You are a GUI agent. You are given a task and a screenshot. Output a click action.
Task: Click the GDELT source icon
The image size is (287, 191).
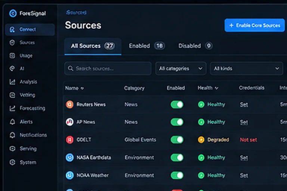click(70, 140)
